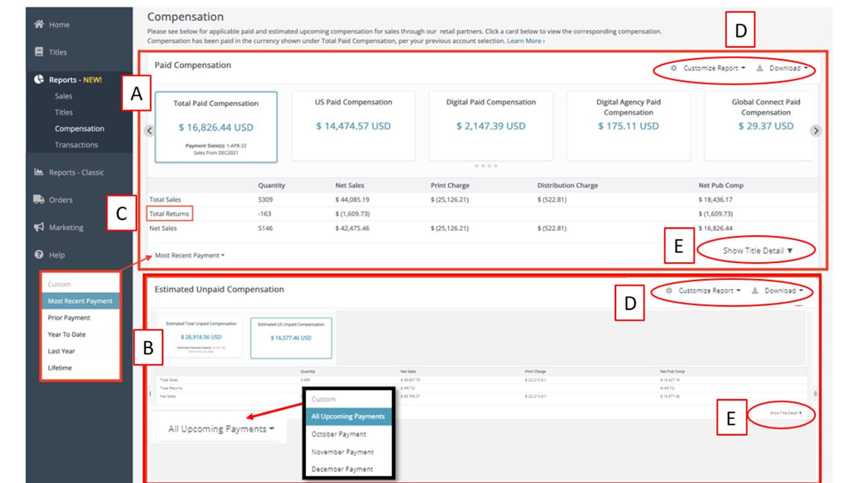Screen dimensions: 860x483
Task: Select Digital Agency Paid Compensation card
Action: click(629, 126)
